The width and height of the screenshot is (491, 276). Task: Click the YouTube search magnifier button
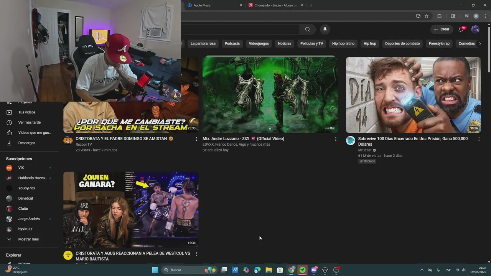coord(308,30)
